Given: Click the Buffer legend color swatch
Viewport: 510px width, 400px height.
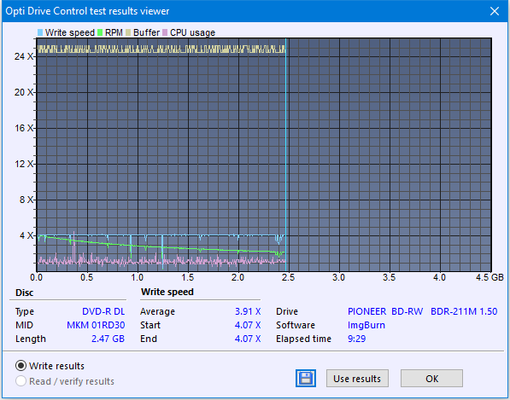Looking at the screenshot, I should coord(128,32).
